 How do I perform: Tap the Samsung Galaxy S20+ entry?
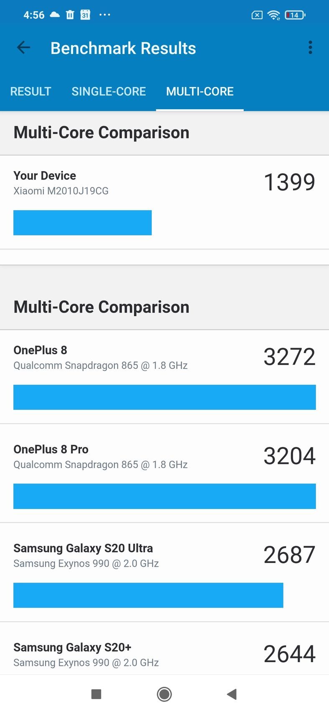[164, 654]
